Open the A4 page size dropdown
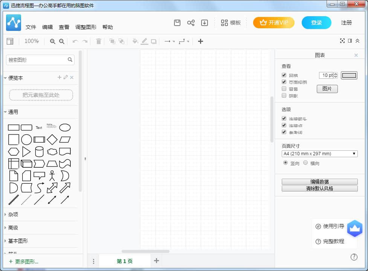Viewport: 368px width, 271px height. click(319, 154)
